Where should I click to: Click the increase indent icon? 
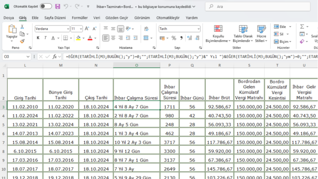point(135,38)
